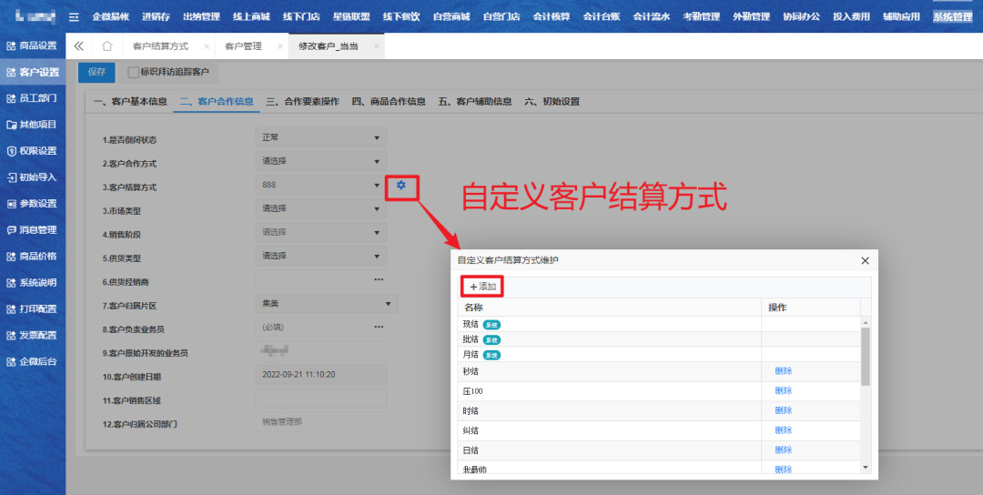Close the 客户结算方式 tab

pyautogui.click(x=207, y=46)
